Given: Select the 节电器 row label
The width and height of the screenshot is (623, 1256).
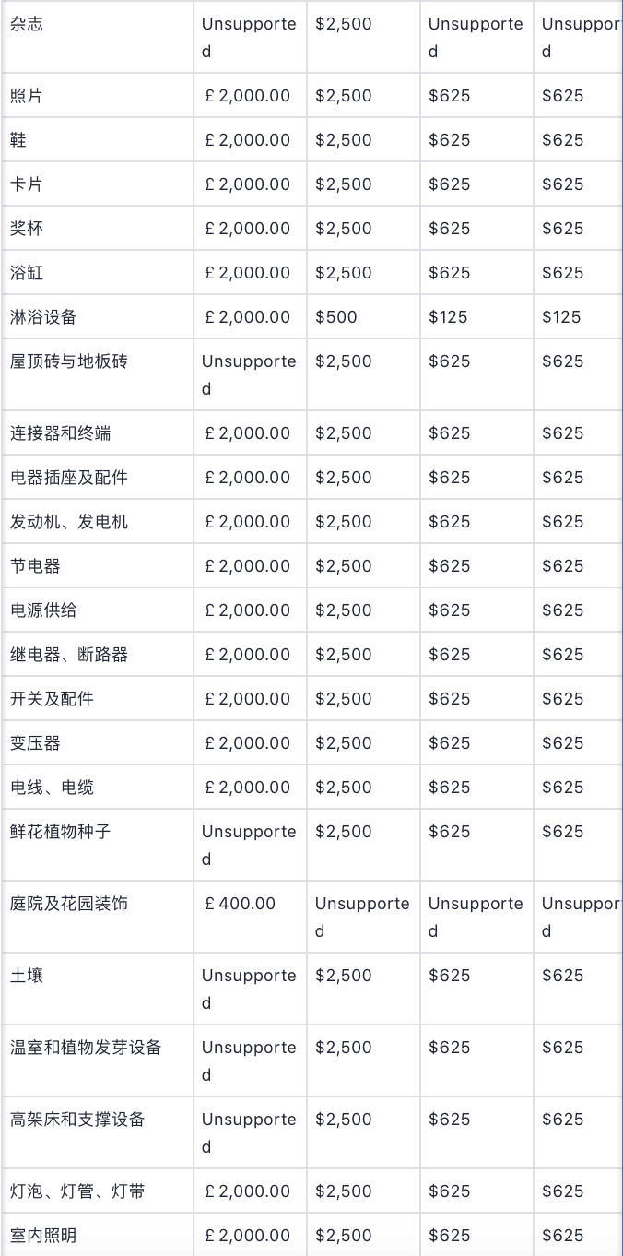Looking at the screenshot, I should coord(35,566).
